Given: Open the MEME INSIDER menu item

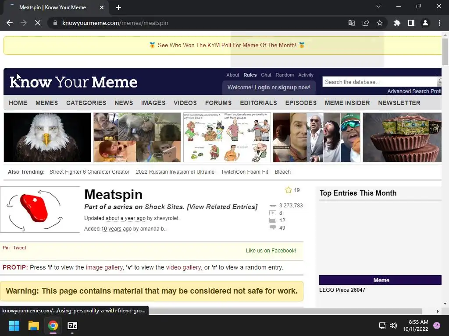Looking at the screenshot, I should 347,103.
